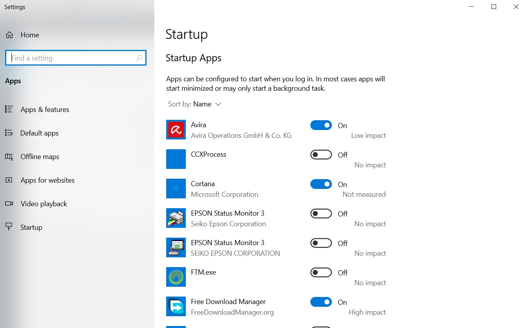Enable the CCXProcess startup toggle
Image resolution: width=526 pixels, height=328 pixels.
point(321,155)
